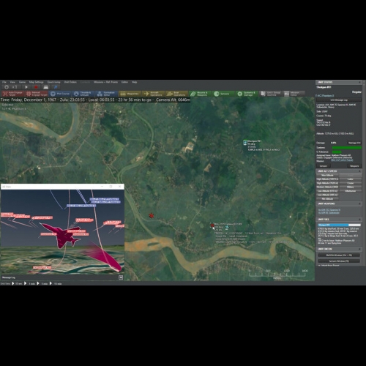Viewport: 366px width, 366px height.
Task: Open the Quick Jump menu
Action: pos(53,82)
